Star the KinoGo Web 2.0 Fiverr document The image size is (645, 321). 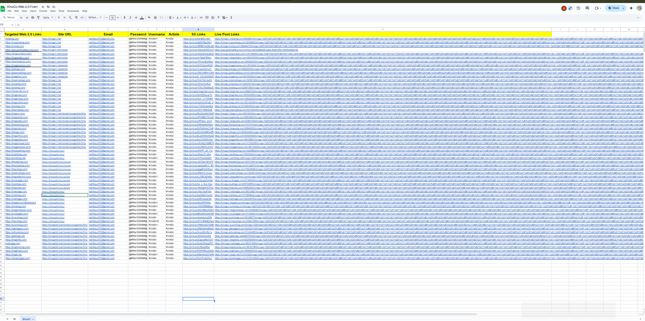43,7
